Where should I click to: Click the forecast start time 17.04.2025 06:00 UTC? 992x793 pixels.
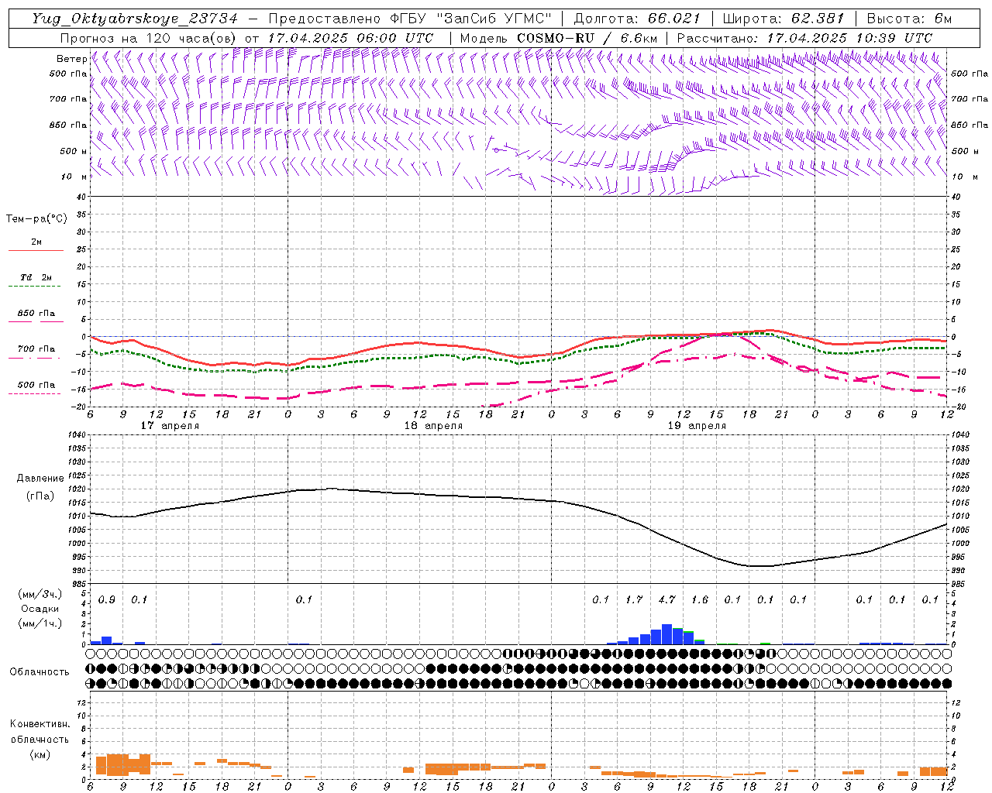[350, 38]
